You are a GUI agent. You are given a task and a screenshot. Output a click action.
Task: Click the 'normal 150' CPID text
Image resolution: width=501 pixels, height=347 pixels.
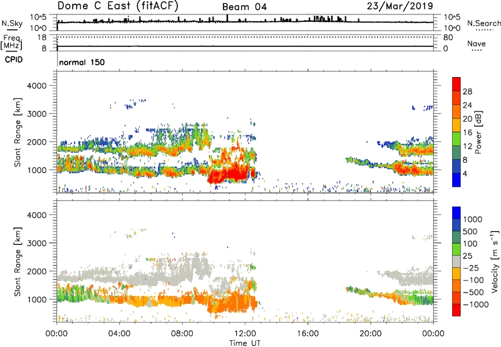point(82,62)
